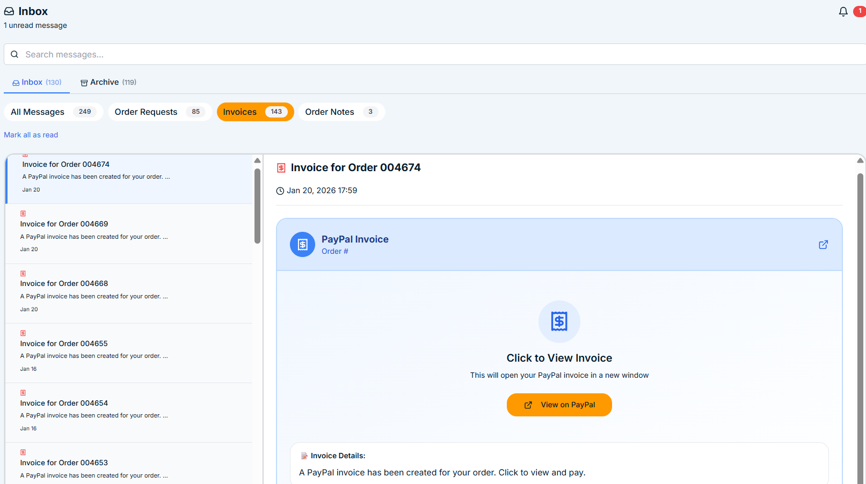Click detail pane scrollbar up arrow
The height and width of the screenshot is (484, 866).
860,160
